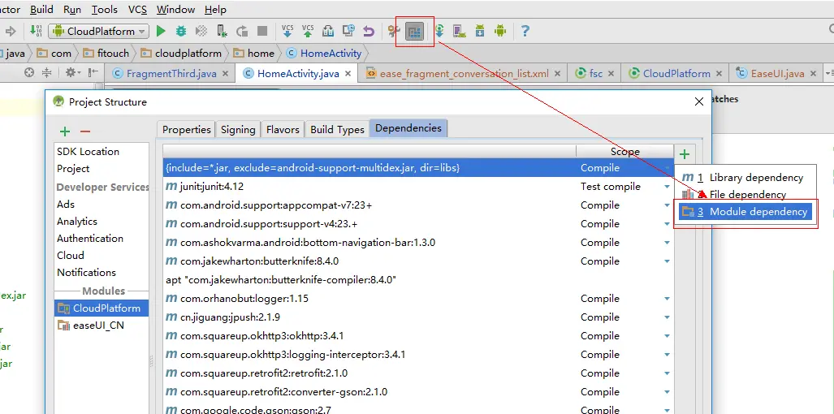Open project pane gear settings
Viewport: 834px width, 414px height.
point(71,73)
